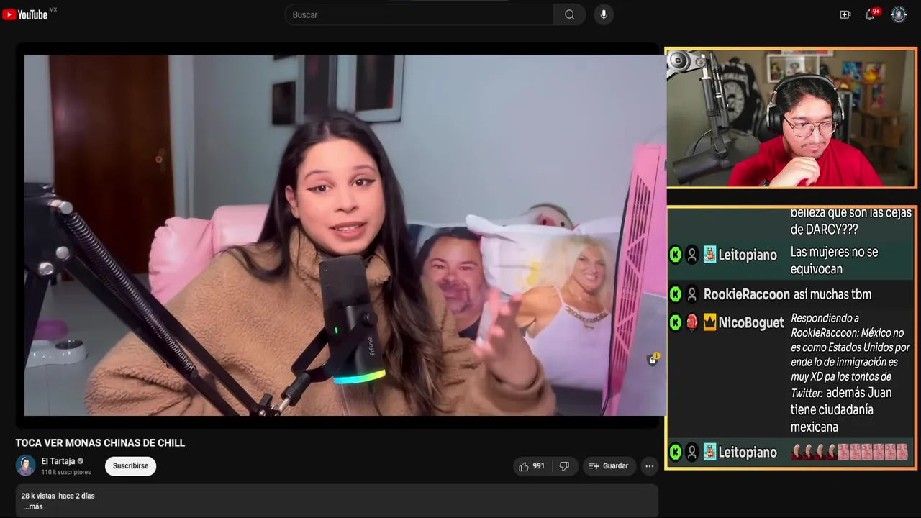Click the verified checkmark beside El Tartaja

(x=81, y=461)
